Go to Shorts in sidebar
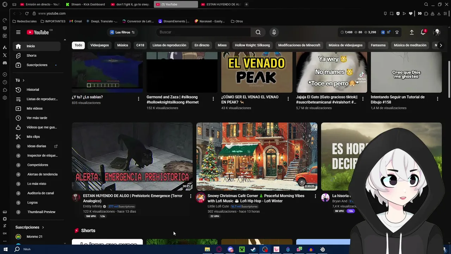The width and height of the screenshot is (451, 254). point(37,55)
